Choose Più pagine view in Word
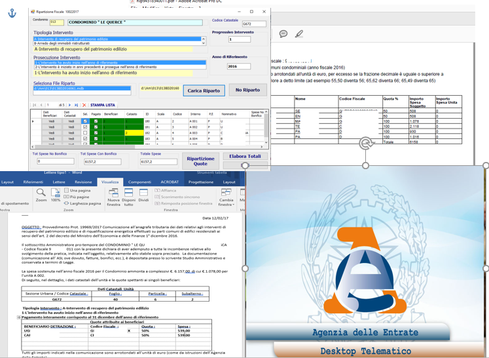 77,197
